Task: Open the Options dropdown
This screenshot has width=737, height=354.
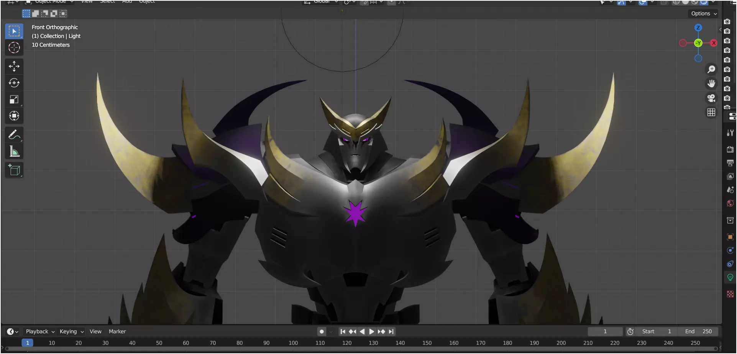Action: [x=704, y=13]
